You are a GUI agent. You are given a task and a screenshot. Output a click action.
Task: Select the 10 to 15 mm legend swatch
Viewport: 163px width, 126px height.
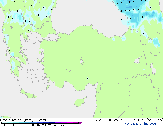34,123
